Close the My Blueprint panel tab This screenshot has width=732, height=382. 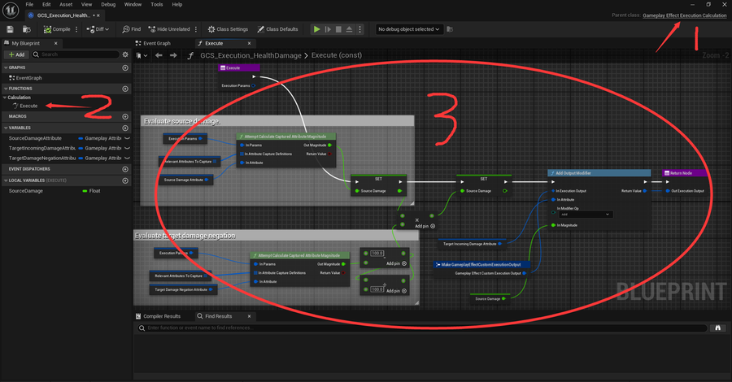coord(55,43)
